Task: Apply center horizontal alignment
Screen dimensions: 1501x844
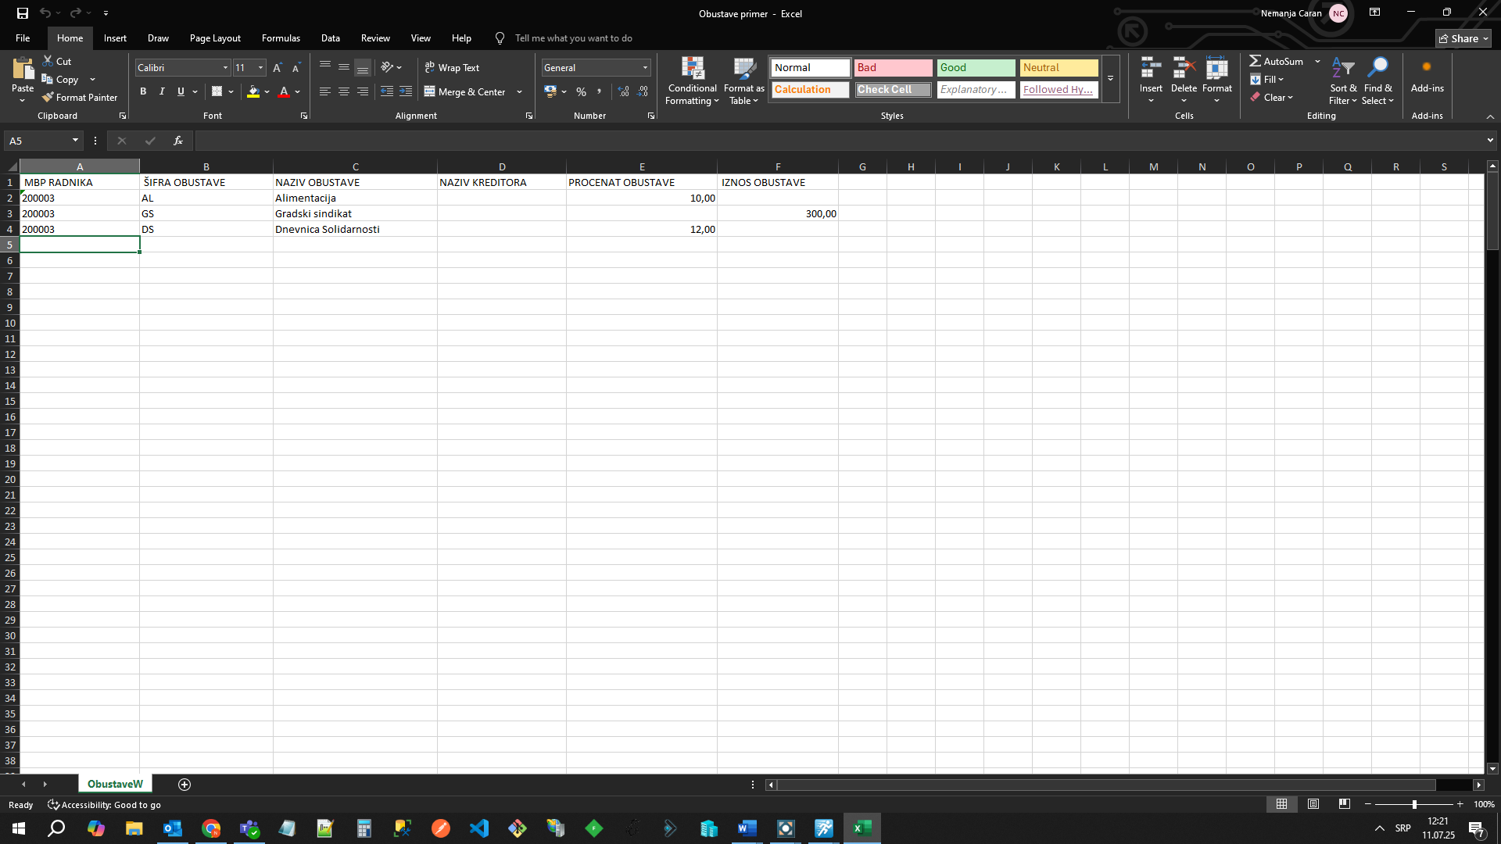Action: [x=344, y=91]
